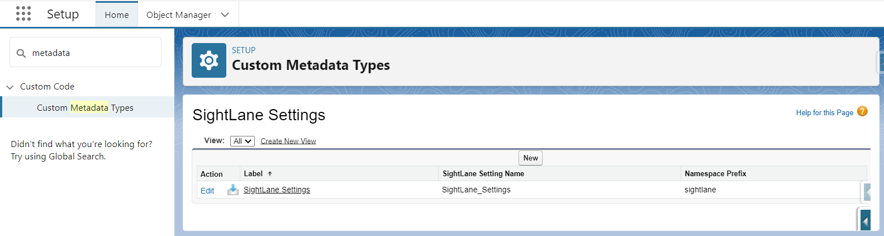Image resolution: width=884 pixels, height=236 pixels.
Task: Click the sort arrow beside Label header
Action: point(270,174)
